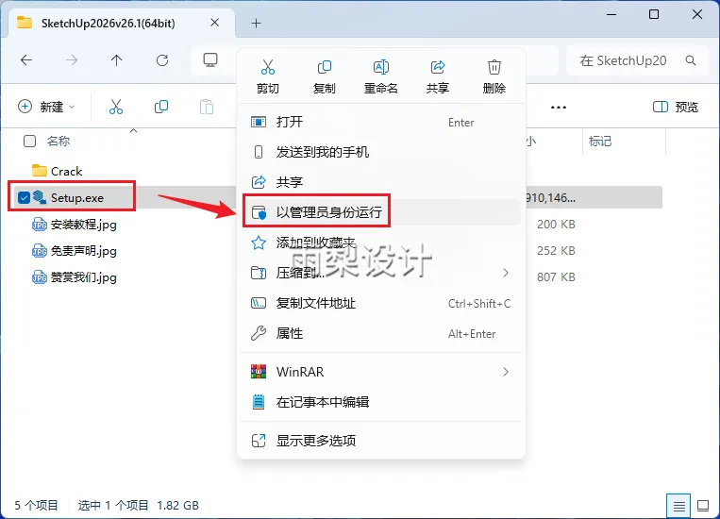Expand the 压缩到 submenu
Viewport: 720px width, 519px height.
click(x=380, y=274)
